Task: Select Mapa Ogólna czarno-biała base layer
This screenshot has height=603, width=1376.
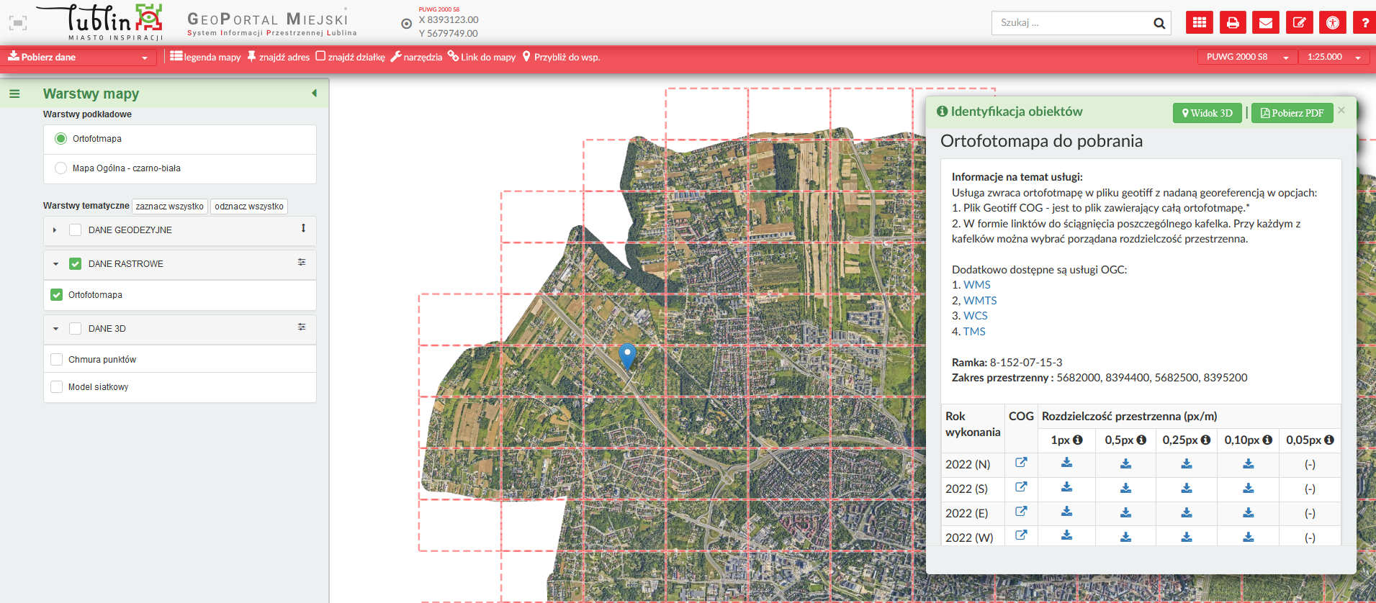Action: 61,168
